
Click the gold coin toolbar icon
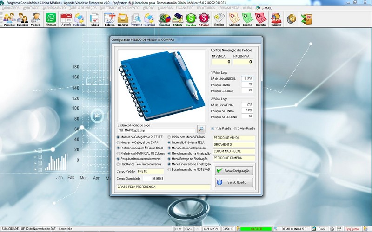(x=292, y=19)
